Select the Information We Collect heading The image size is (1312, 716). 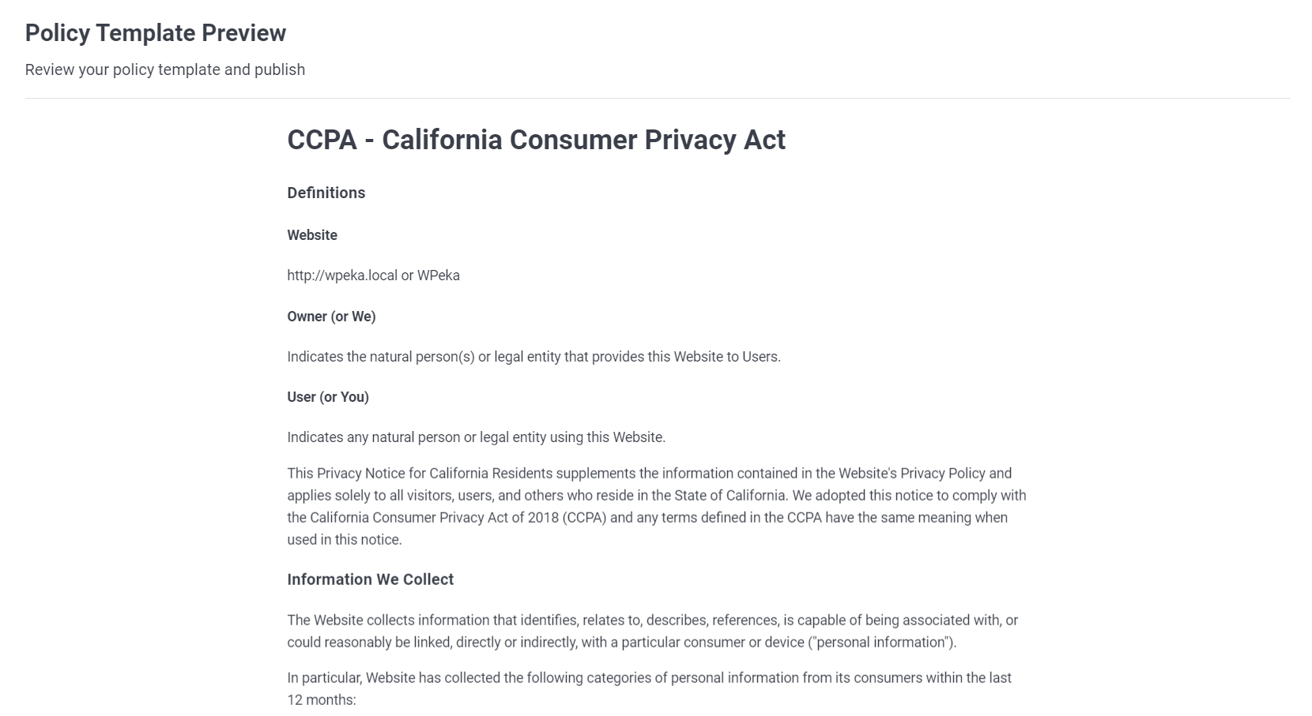[370, 579]
